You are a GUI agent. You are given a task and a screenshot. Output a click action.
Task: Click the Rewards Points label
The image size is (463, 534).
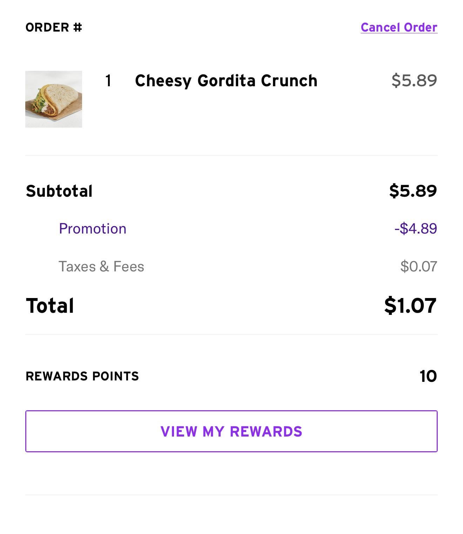(82, 376)
